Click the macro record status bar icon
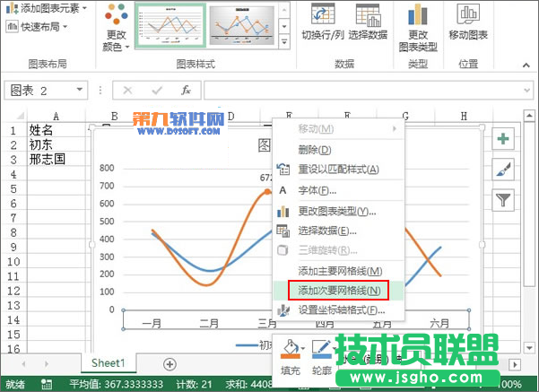Image resolution: width=539 pixels, height=392 pixels. [x=47, y=384]
